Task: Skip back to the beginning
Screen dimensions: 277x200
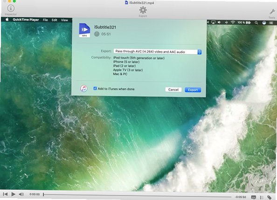Action: coord(5,194)
